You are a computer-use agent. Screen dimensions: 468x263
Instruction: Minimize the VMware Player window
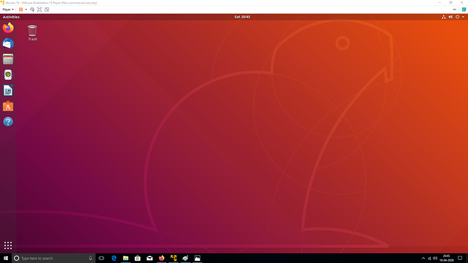pyautogui.click(x=440, y=3)
